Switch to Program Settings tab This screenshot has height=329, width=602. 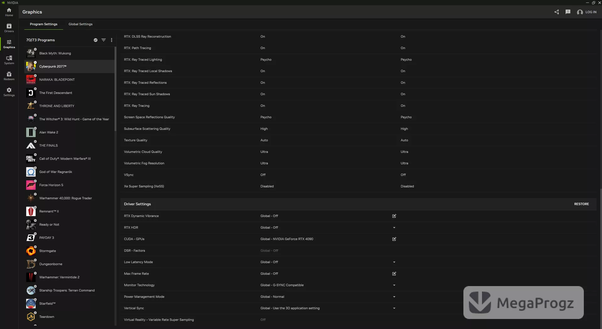click(44, 24)
